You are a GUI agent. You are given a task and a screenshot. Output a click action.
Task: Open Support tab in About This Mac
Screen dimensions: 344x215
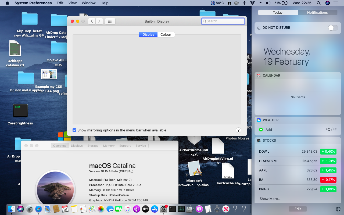point(125,146)
